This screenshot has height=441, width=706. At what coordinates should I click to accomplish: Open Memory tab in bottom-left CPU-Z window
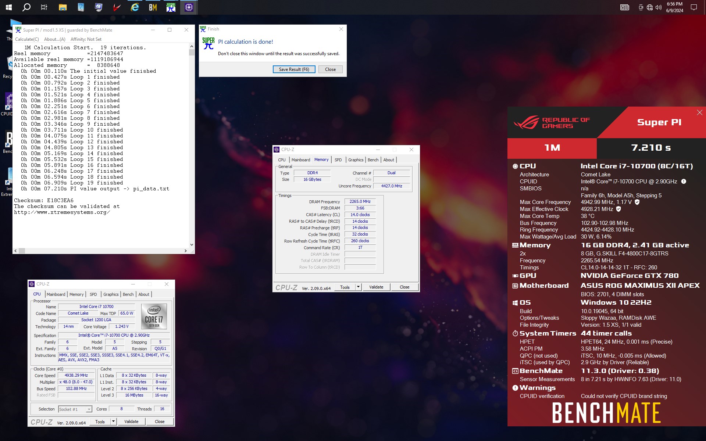[76, 294]
